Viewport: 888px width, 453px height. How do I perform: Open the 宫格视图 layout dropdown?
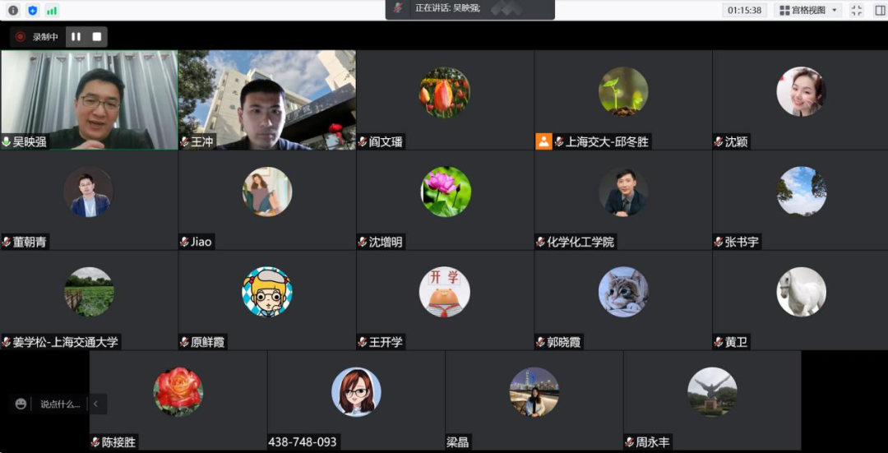(808, 10)
